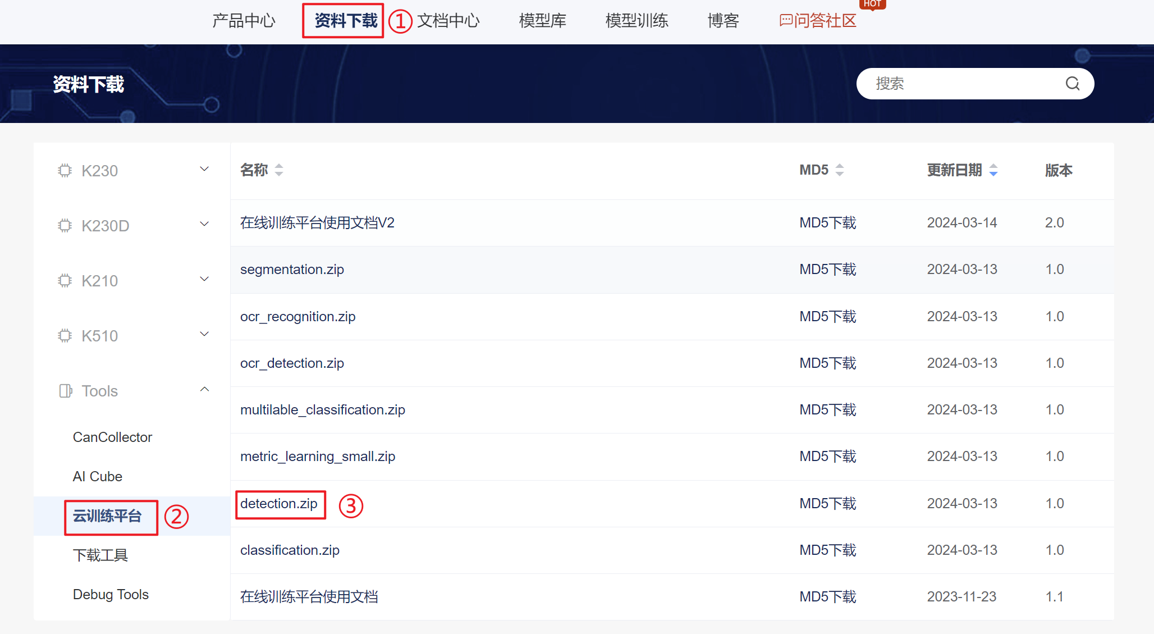
Task: Expand the K210 chevron
Action: [205, 279]
